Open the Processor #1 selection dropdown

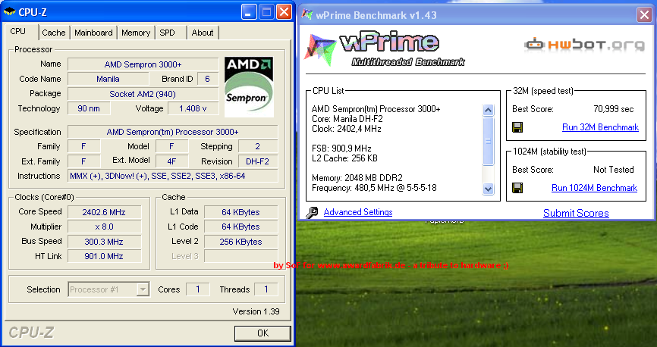coord(143,289)
